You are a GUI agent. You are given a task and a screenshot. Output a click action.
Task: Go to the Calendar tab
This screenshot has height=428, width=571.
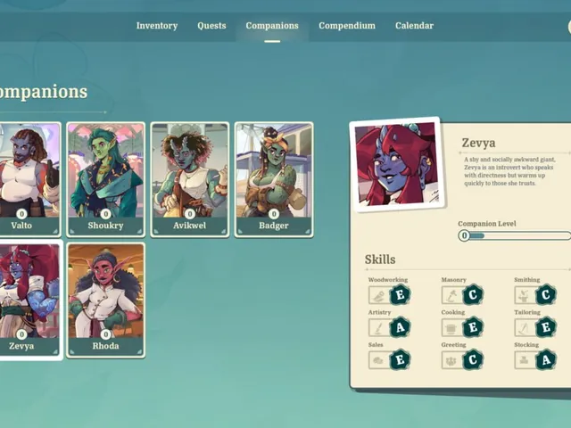coord(414,26)
